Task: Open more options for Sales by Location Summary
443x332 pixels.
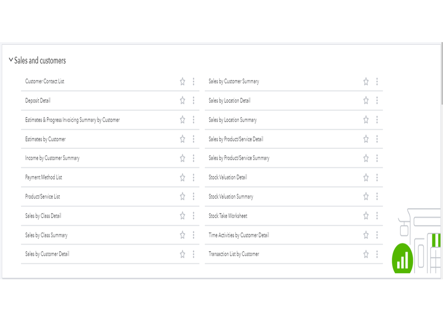Action: [x=377, y=120]
